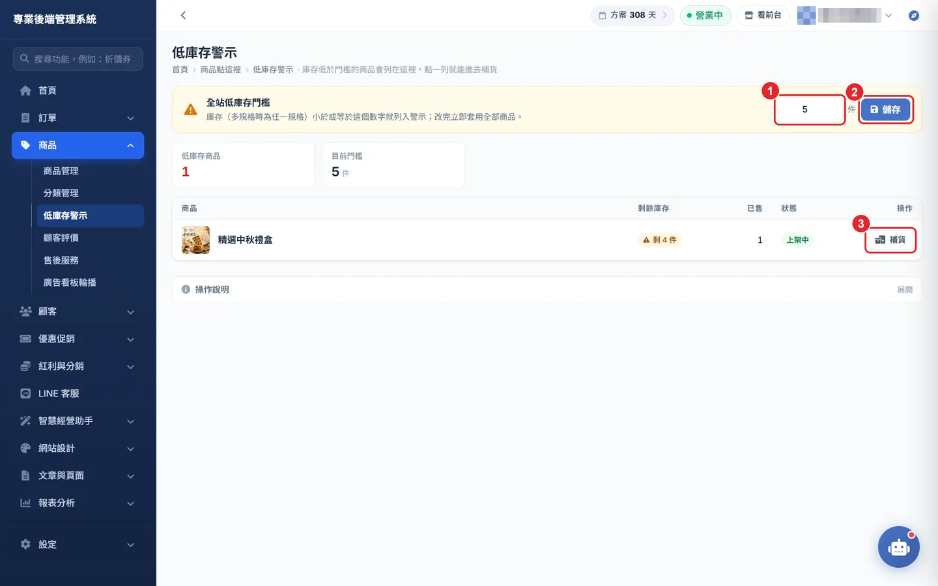Click the 報表分析 chart icon
This screenshot has height=586, width=938.
(x=25, y=503)
